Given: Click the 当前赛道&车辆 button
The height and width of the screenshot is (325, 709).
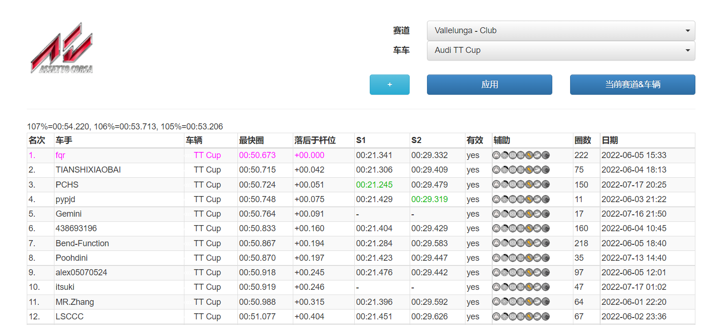Looking at the screenshot, I should (x=633, y=84).
